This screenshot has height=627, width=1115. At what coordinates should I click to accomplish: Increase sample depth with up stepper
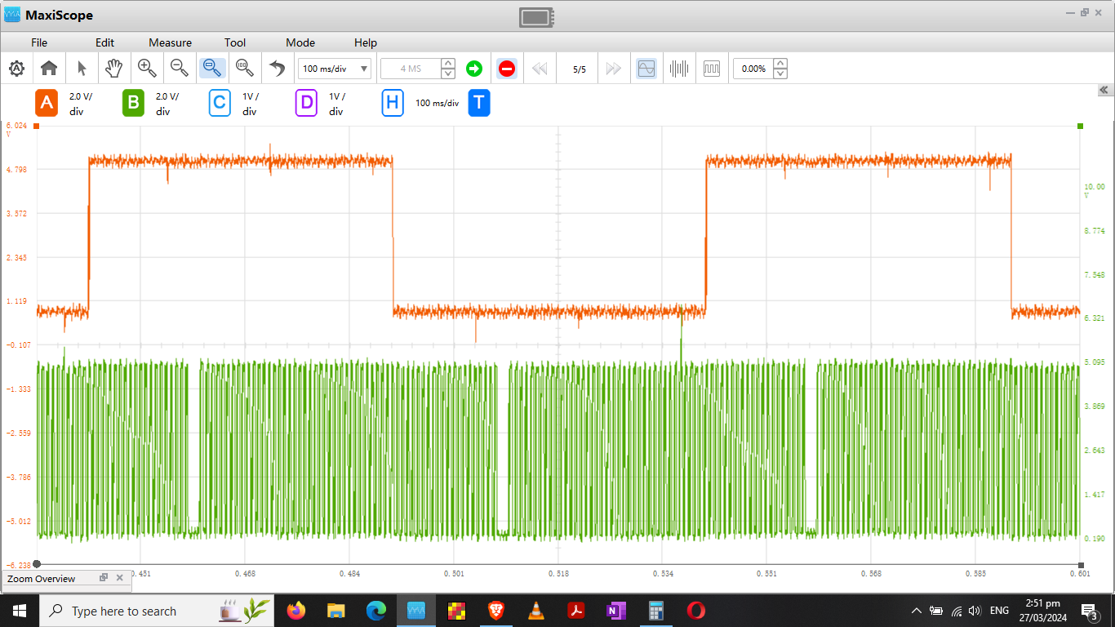click(x=448, y=64)
